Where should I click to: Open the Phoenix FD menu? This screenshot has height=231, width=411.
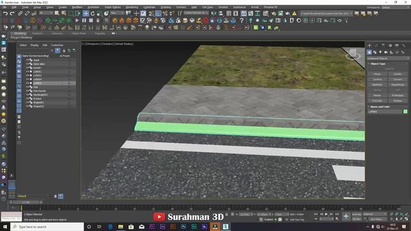coord(270,7)
